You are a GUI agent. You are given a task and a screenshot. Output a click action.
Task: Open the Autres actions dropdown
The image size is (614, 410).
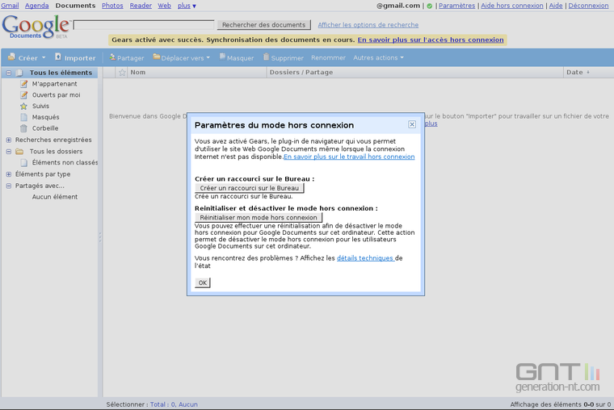pyautogui.click(x=378, y=57)
